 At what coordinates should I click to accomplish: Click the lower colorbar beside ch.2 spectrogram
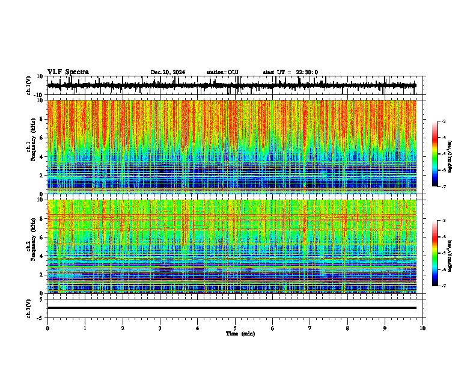click(x=435, y=253)
